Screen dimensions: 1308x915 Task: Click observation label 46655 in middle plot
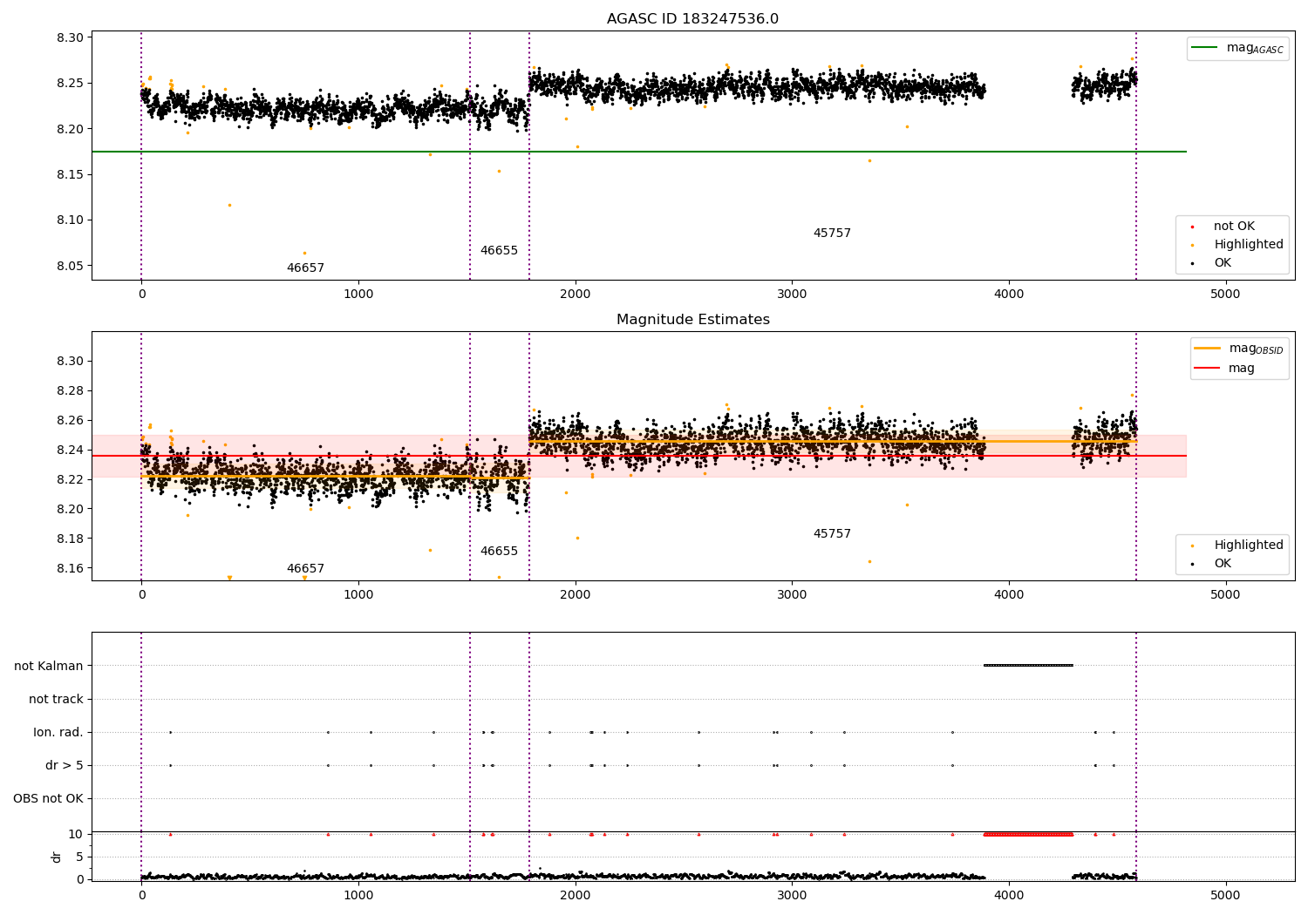tap(499, 552)
